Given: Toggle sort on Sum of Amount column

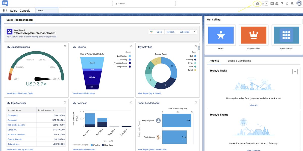Looking at the screenshot, I should coord(45,110).
